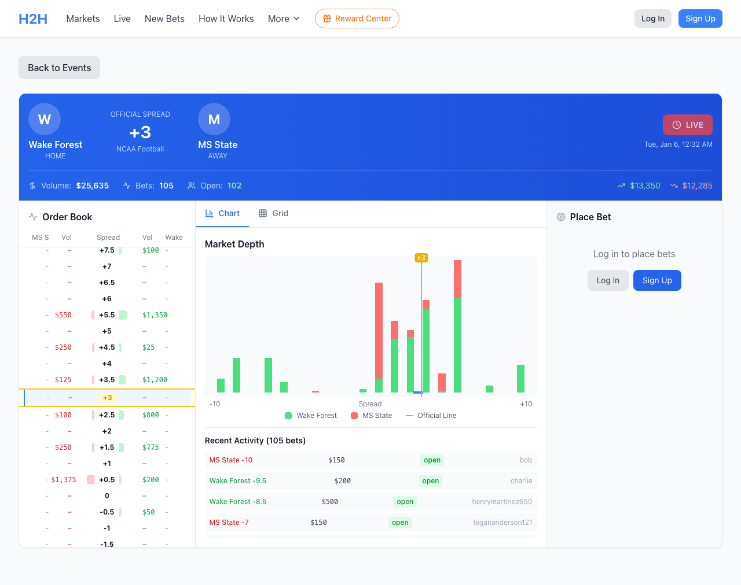Click the MS State M team avatar
Screen dimensions: 741x585
click(x=214, y=119)
